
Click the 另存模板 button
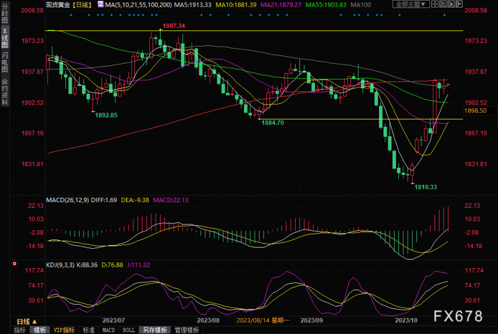(153, 330)
